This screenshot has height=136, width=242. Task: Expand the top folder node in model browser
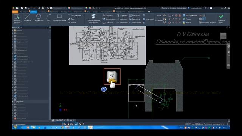pyautogui.click(x=13, y=30)
